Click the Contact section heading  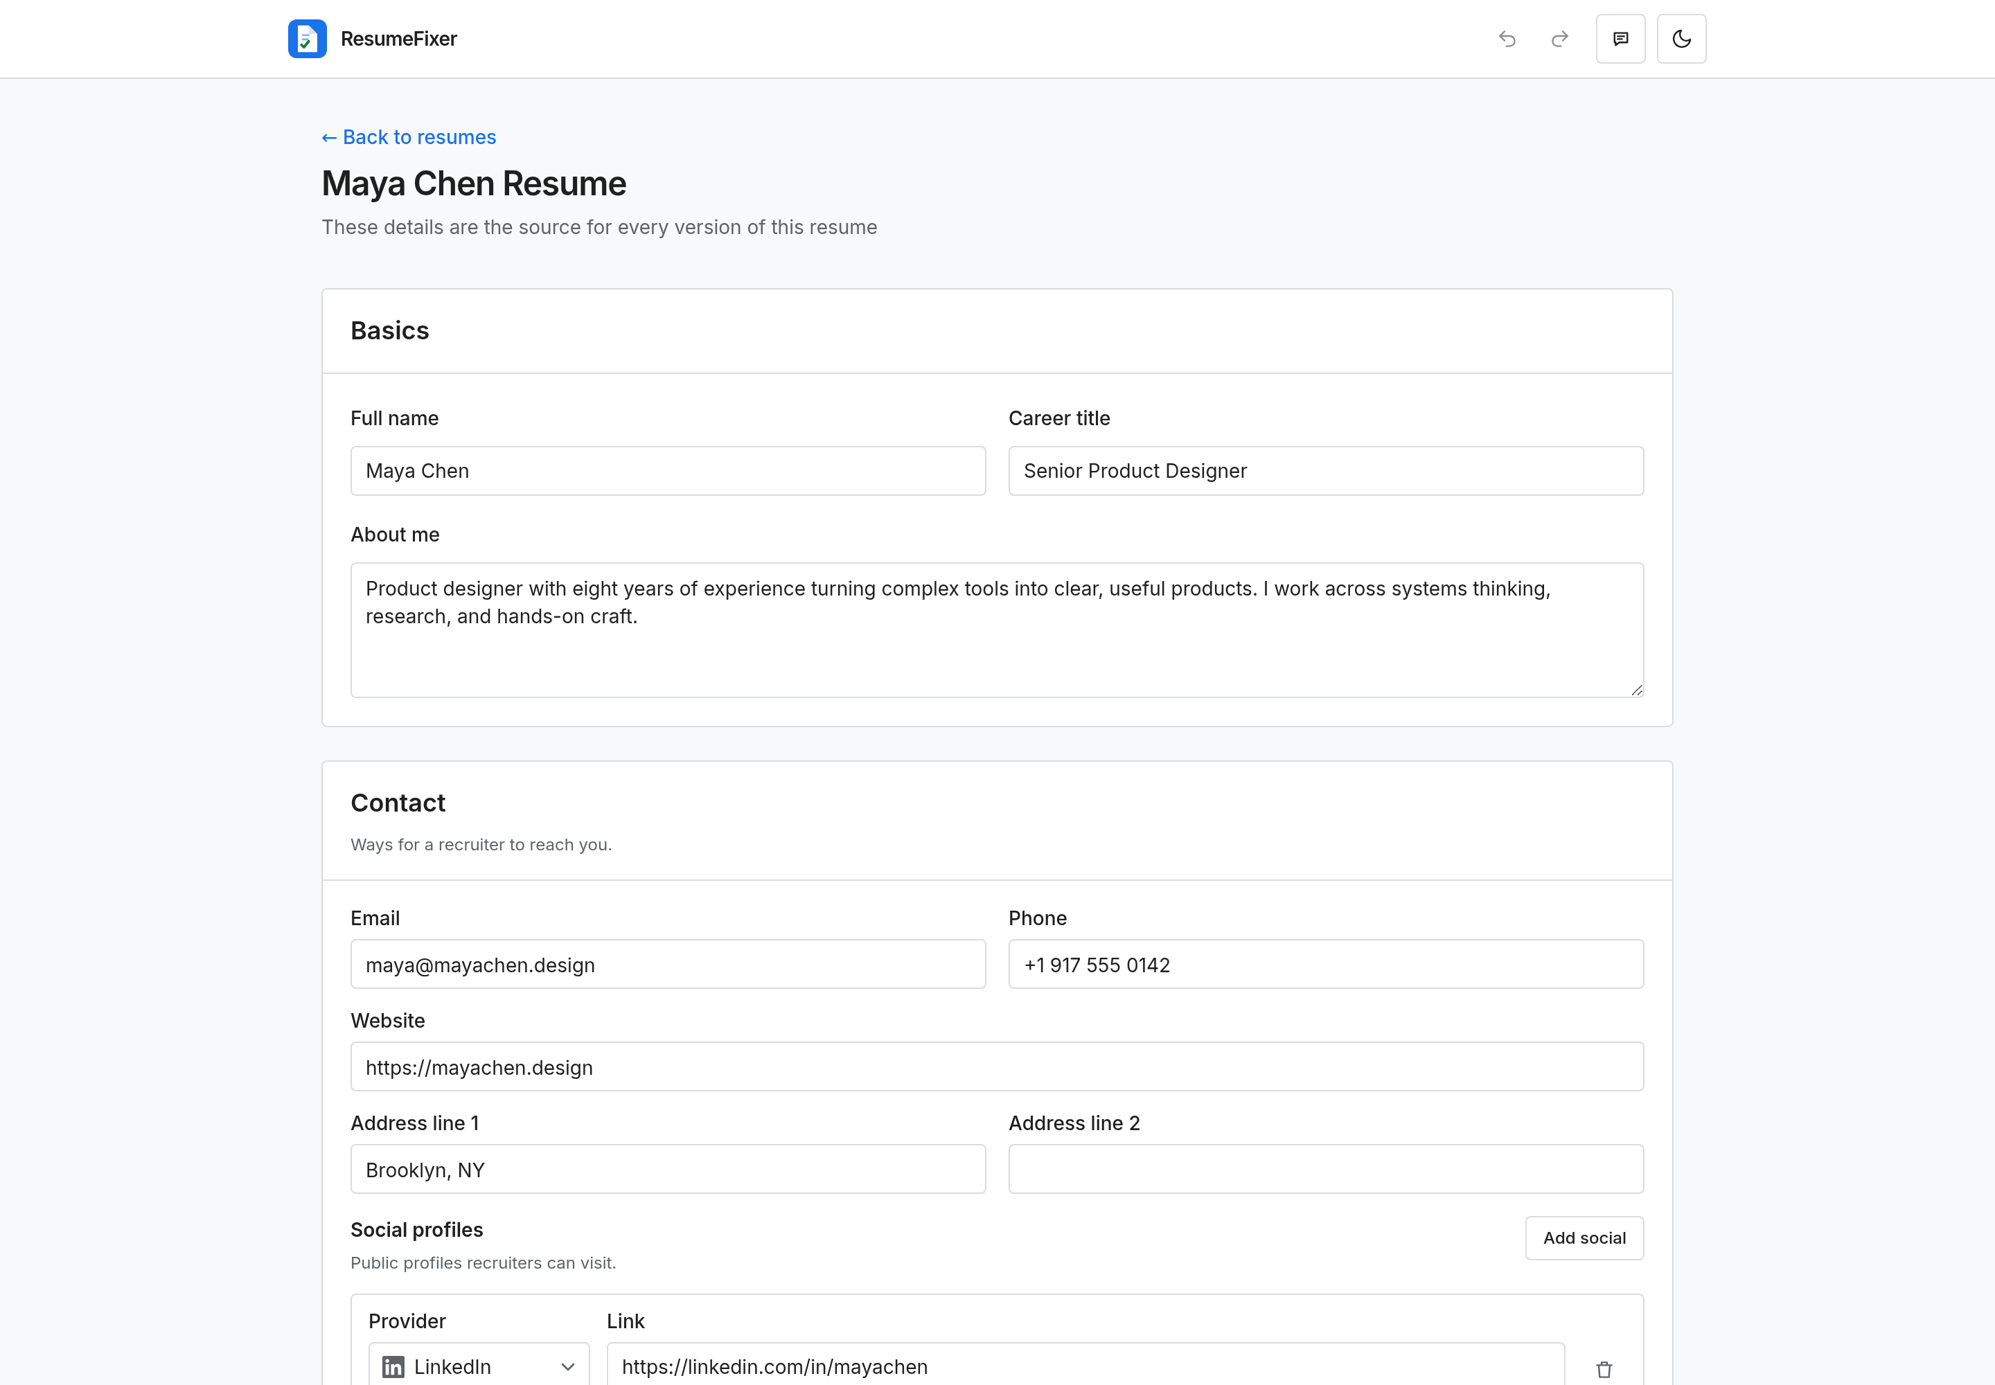click(x=398, y=803)
